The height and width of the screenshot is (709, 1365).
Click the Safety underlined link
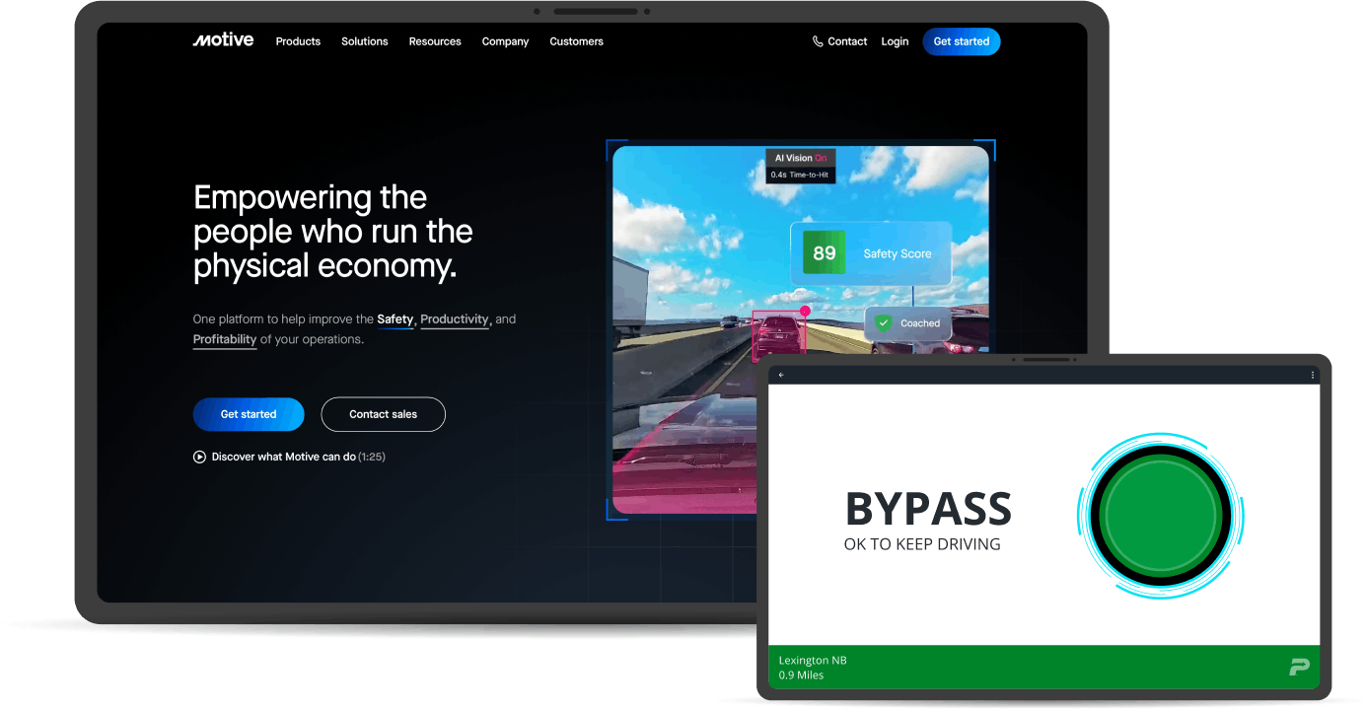(x=395, y=319)
